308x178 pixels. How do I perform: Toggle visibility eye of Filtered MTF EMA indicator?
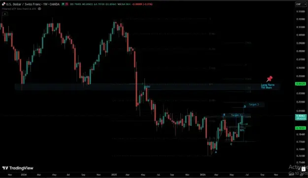39,9
